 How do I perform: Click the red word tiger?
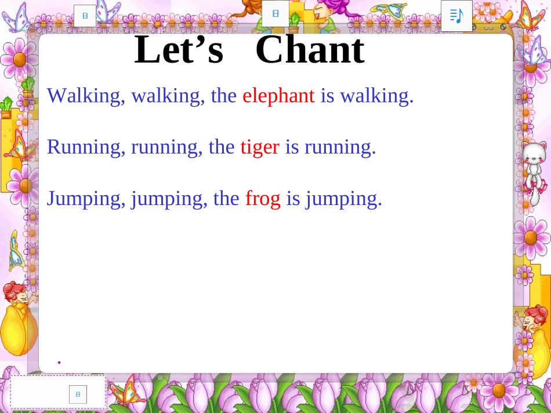[260, 147]
